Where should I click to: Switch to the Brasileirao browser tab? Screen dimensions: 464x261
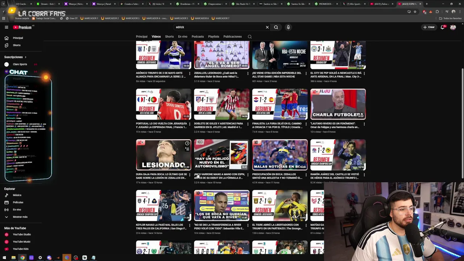click(x=188, y=4)
